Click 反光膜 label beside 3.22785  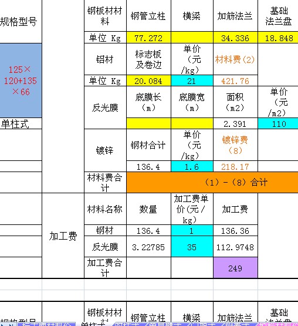pyautogui.click(x=105, y=247)
